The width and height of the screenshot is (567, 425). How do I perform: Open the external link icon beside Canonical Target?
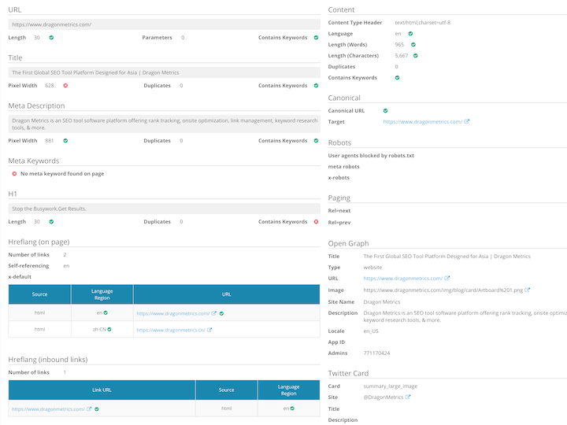click(x=467, y=122)
